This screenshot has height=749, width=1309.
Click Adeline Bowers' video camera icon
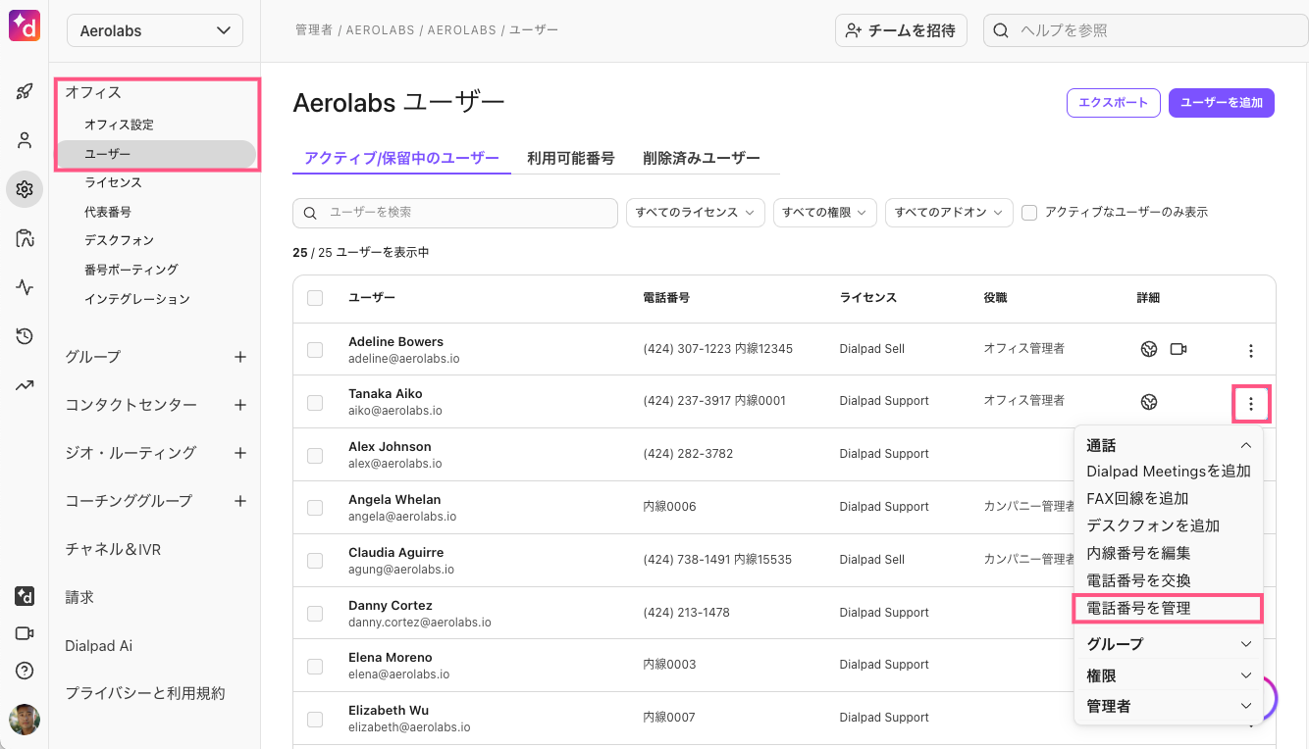tap(1178, 349)
